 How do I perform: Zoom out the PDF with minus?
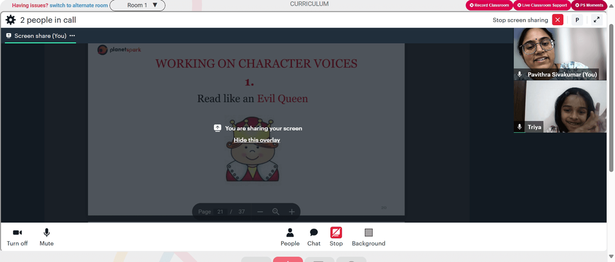(x=260, y=212)
